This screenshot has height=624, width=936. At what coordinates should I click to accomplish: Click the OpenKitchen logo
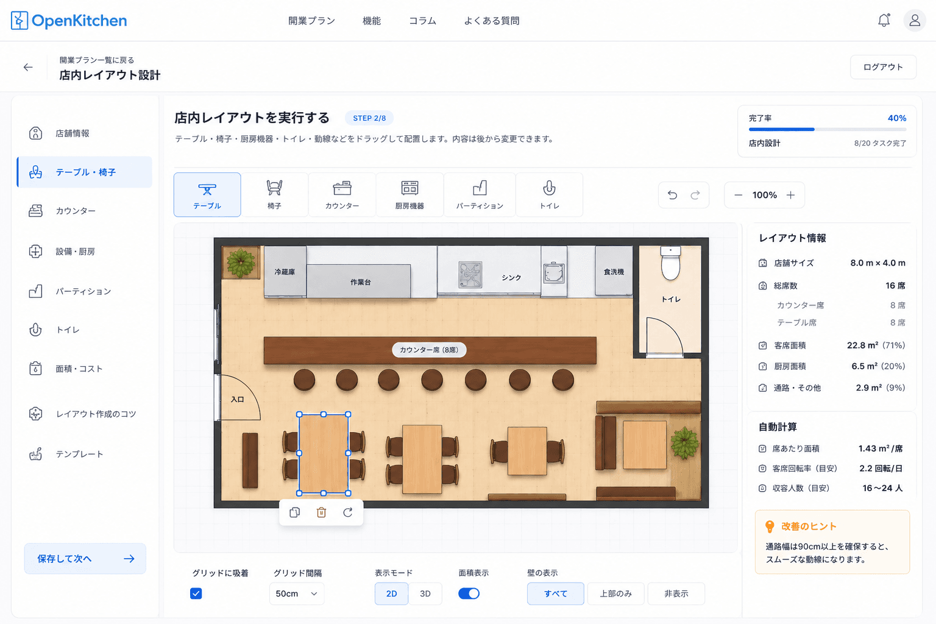pyautogui.click(x=69, y=20)
